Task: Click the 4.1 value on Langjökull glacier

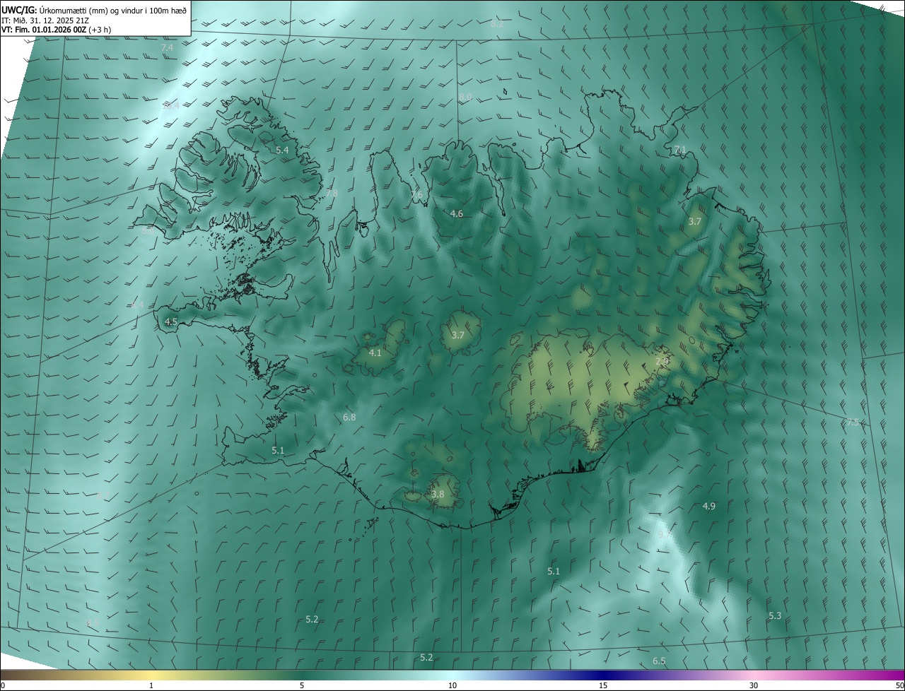Action: click(x=375, y=353)
